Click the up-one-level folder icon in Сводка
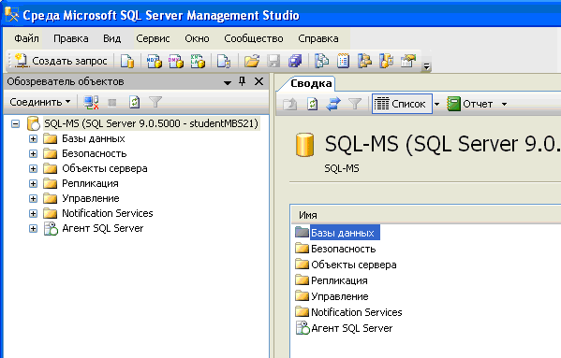 click(290, 104)
